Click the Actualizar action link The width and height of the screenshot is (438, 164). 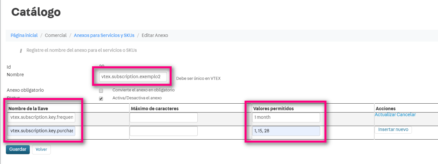tap(385, 115)
